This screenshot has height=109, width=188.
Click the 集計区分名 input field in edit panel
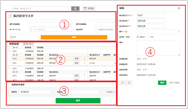pyautogui.click(x=150, y=20)
